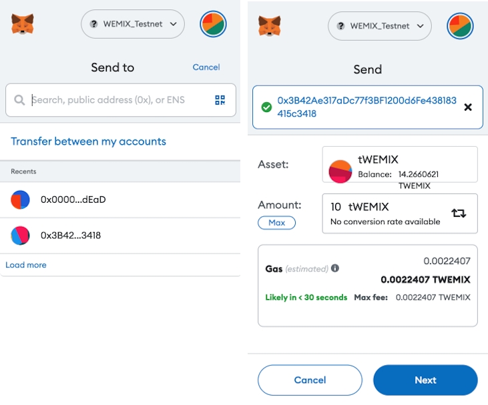
Task: Click identicon of 0x3B42...3418
Action: point(20,236)
